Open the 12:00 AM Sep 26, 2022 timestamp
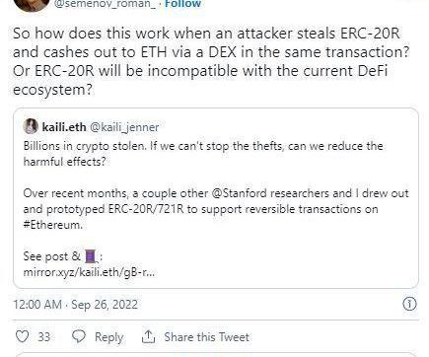The height and width of the screenshot is (357, 429). pyautogui.click(x=75, y=305)
